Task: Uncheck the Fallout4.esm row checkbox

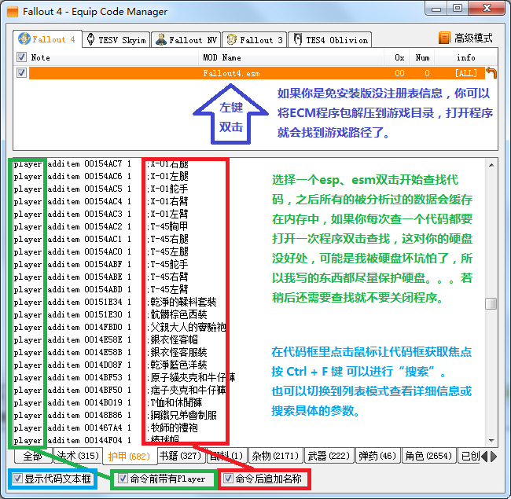Action: (21, 72)
